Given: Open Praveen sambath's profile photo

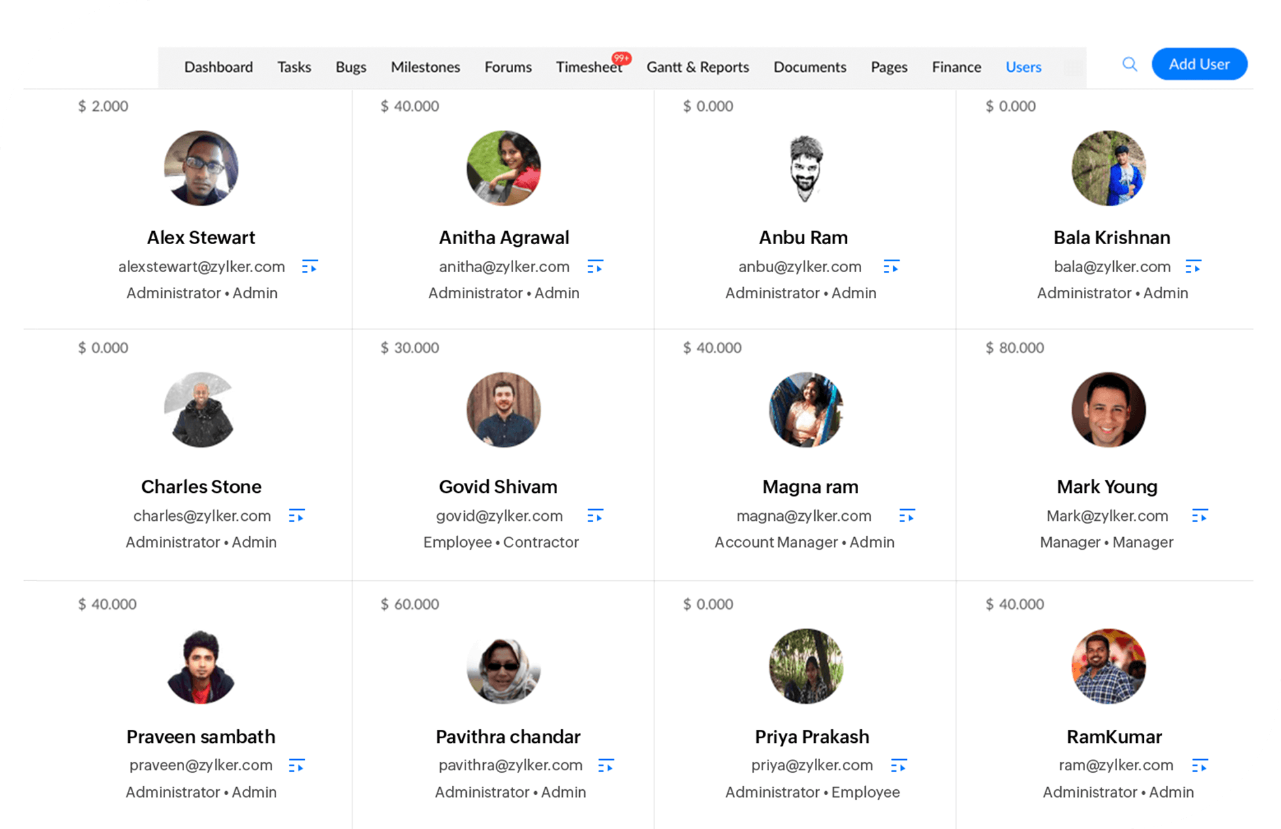Looking at the screenshot, I should pos(201,666).
